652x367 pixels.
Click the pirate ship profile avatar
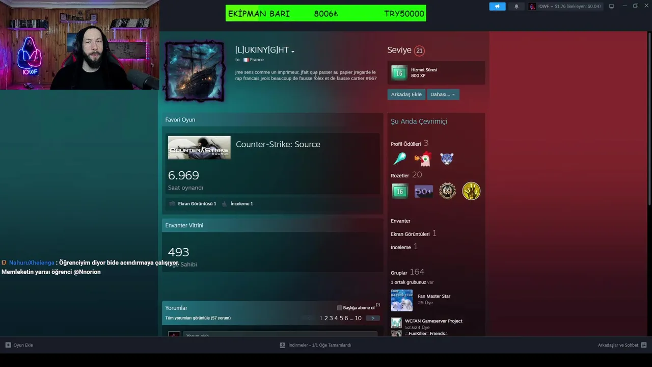pyautogui.click(x=195, y=70)
